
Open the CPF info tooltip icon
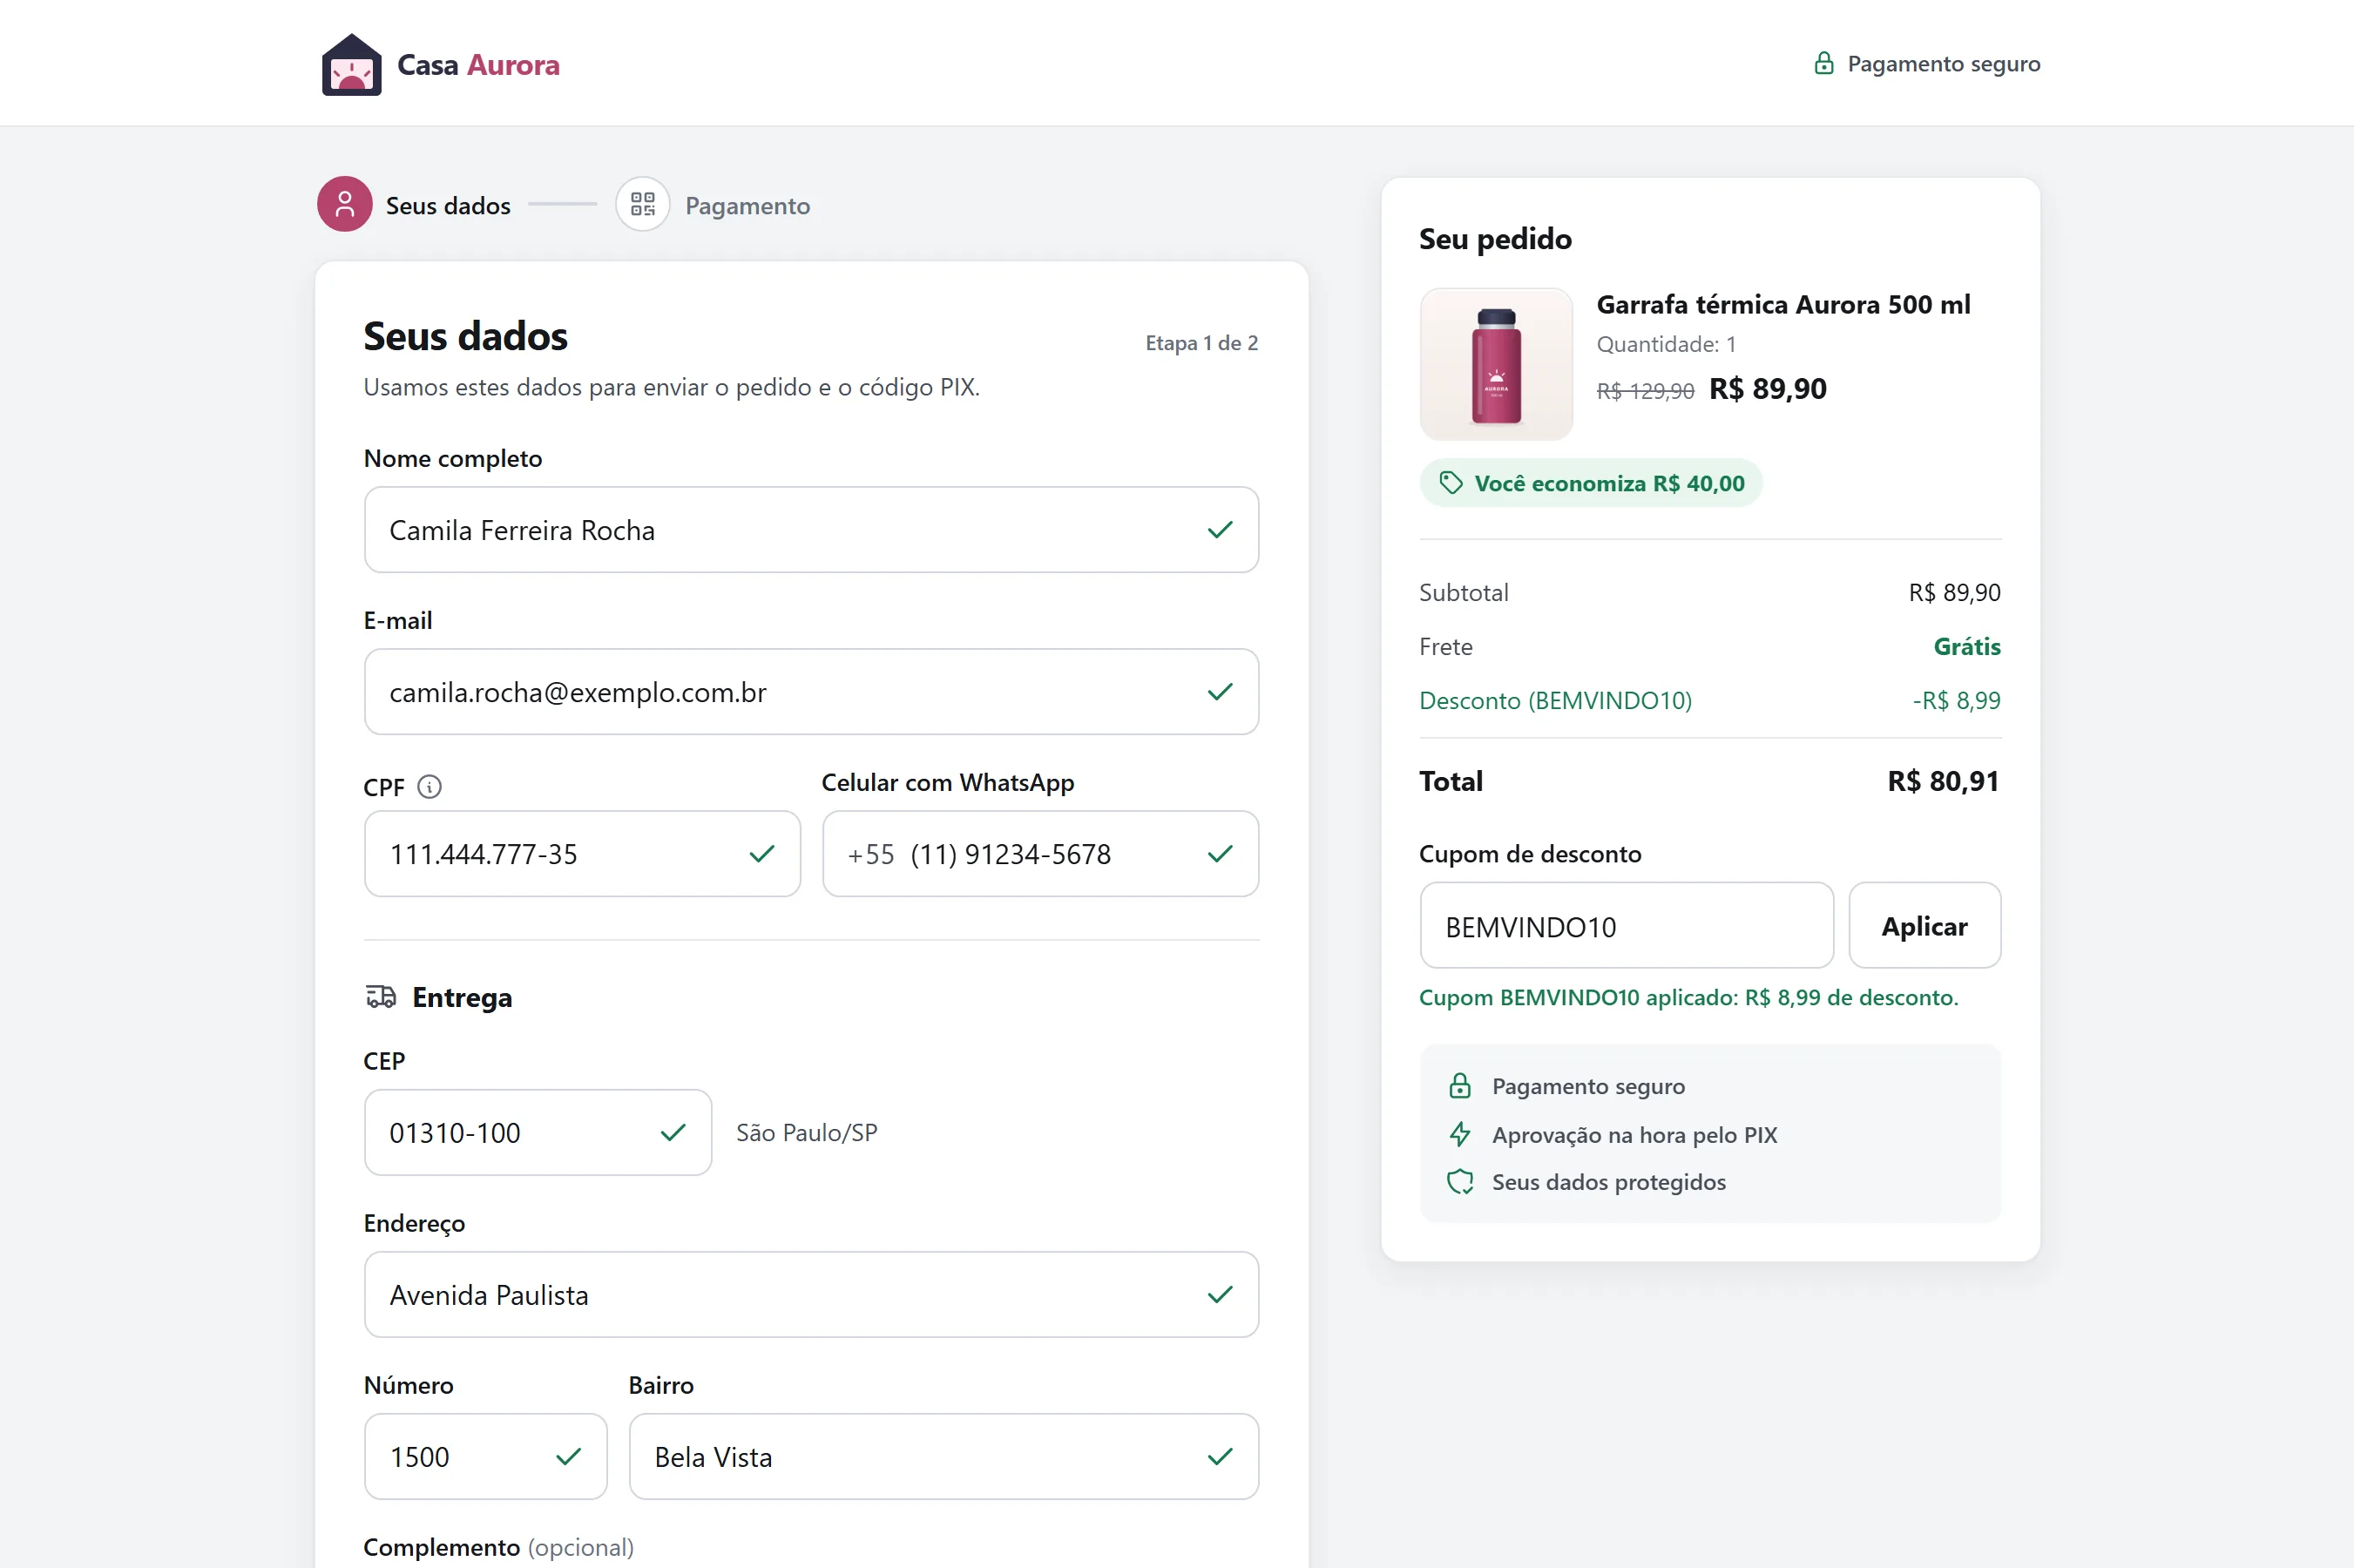429,787
